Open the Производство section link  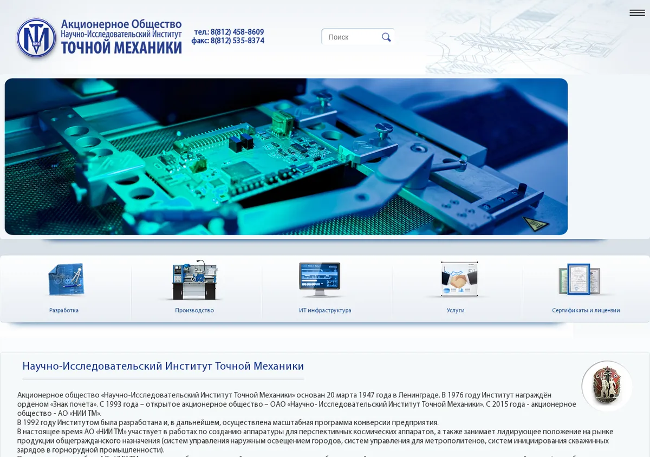194,310
